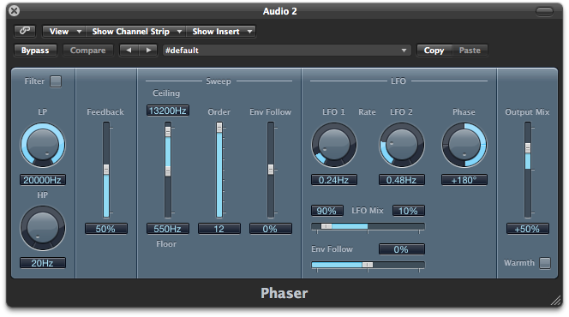Viewport: 569px width, 317px height.
Task: Open the Show Insert dropdown
Action: pyautogui.click(x=221, y=32)
